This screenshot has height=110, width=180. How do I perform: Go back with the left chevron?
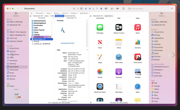point(18,9)
